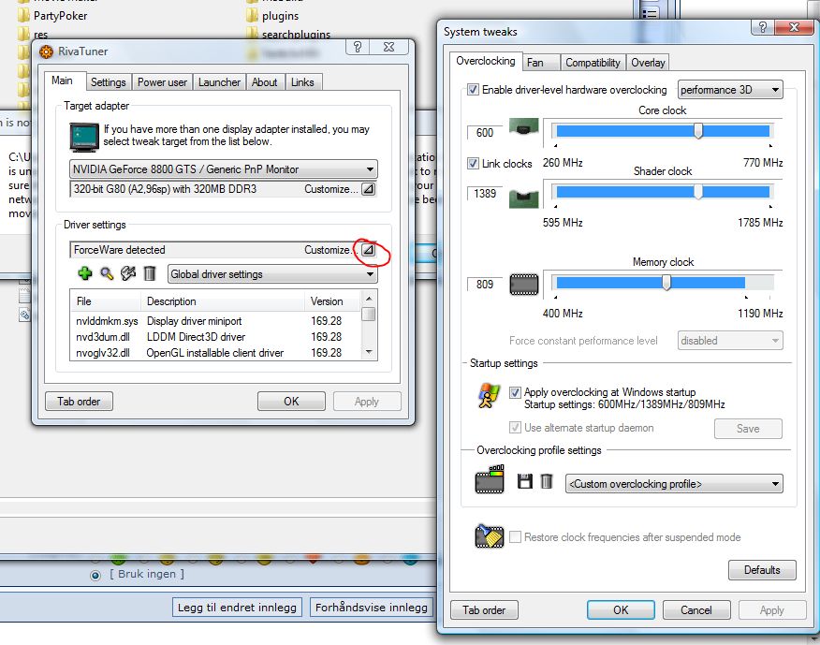Click Cancel in System tweaks
The width and height of the screenshot is (820, 645).
pyautogui.click(x=696, y=610)
